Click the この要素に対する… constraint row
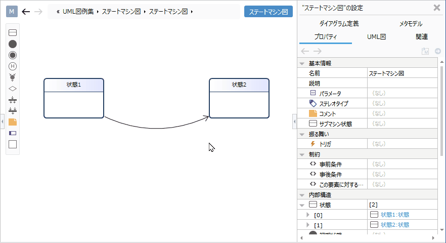This screenshot has height=243, width=446. pos(367,184)
